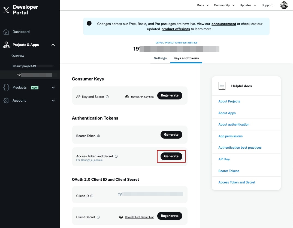Viewport: 293px width, 228px height.
Task: Collapse the Projects & Apps section
Action: click(53, 45)
